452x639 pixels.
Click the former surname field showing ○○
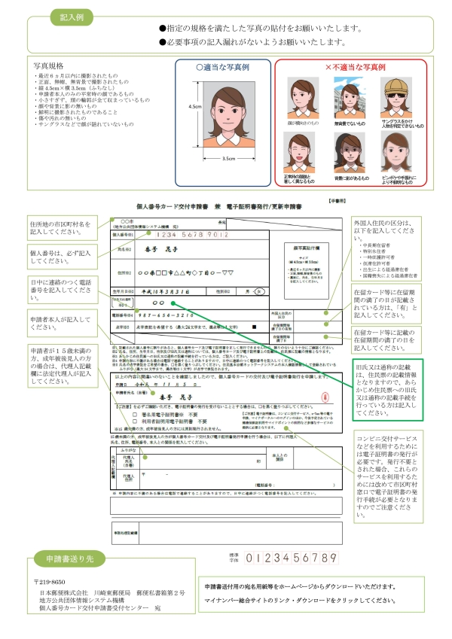202,303
